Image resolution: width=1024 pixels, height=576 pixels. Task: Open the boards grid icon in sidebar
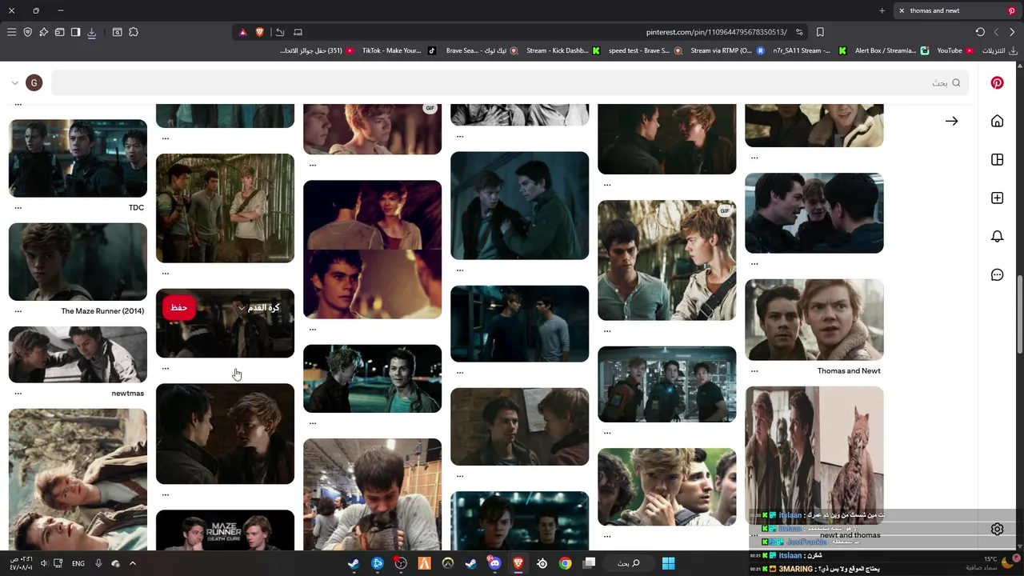pos(997,159)
